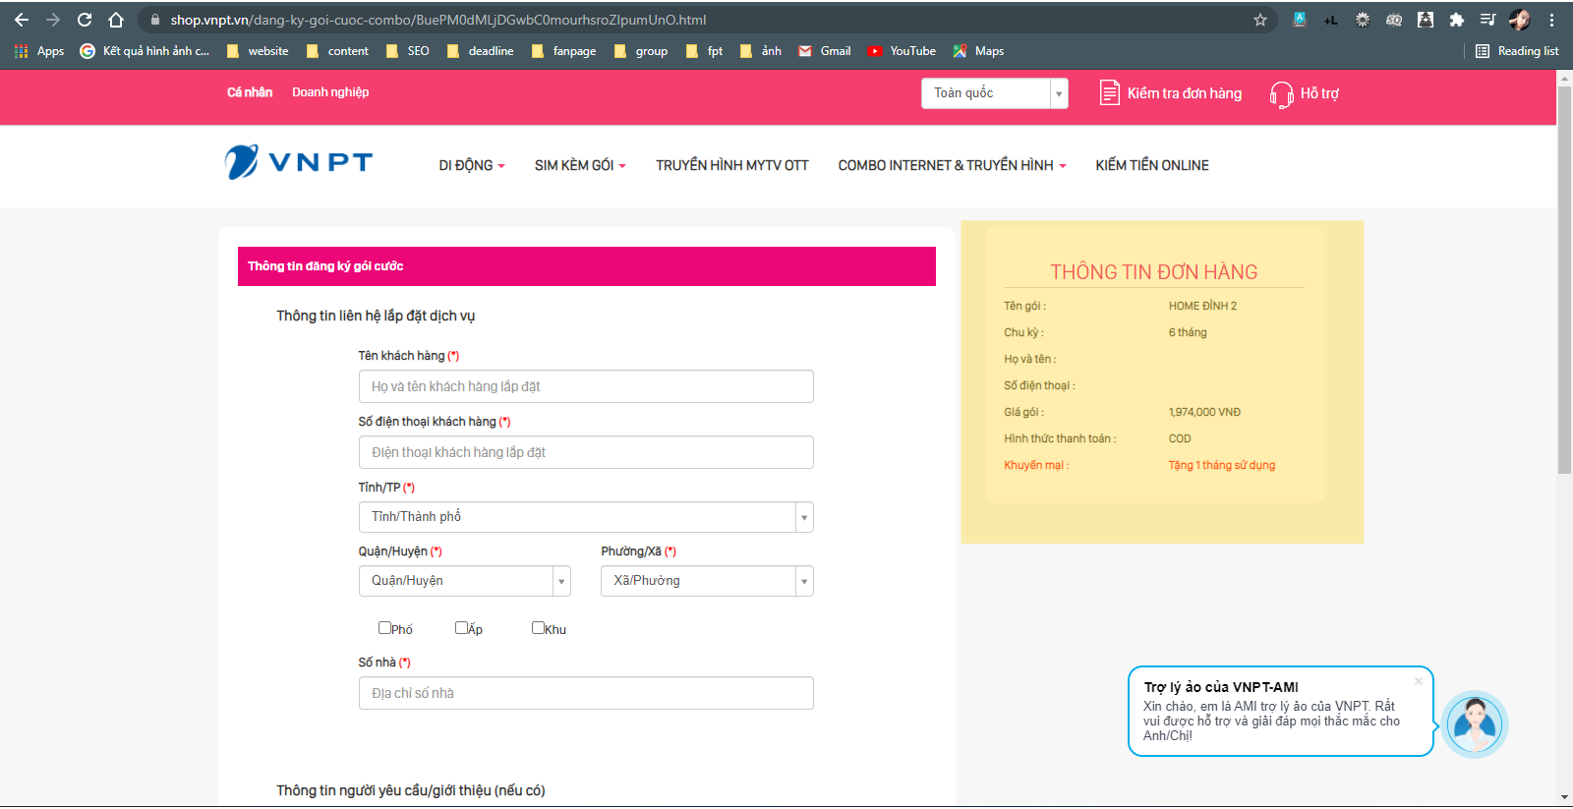The height and width of the screenshot is (809, 1573).
Task: Click the Số nhà address field
Action: click(586, 693)
